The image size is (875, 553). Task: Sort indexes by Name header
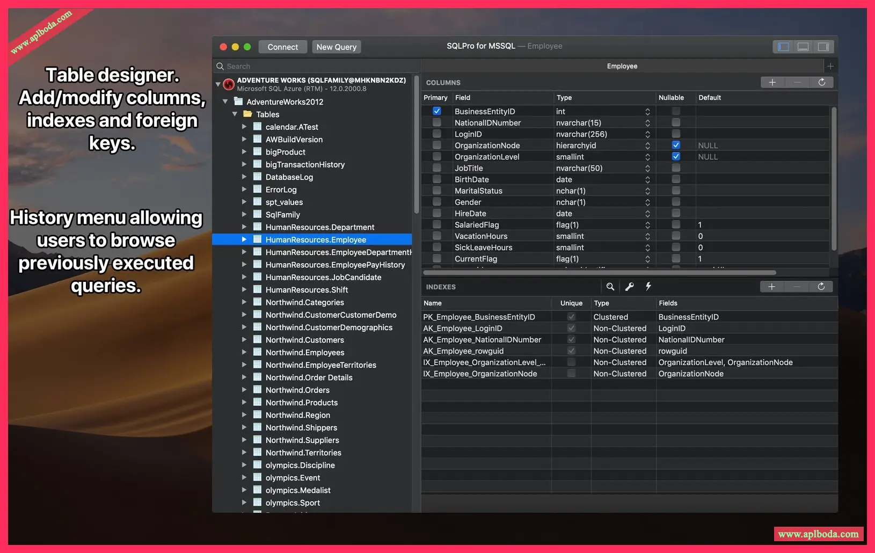(x=486, y=303)
